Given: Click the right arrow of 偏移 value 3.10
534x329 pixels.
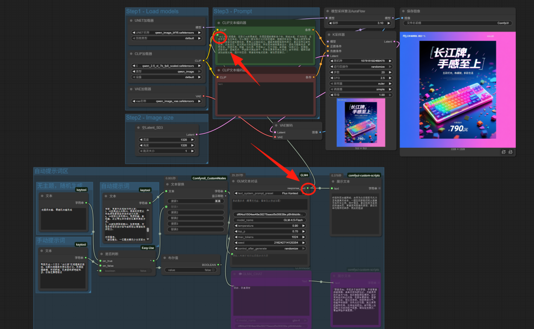Looking at the screenshot, I should point(389,23).
